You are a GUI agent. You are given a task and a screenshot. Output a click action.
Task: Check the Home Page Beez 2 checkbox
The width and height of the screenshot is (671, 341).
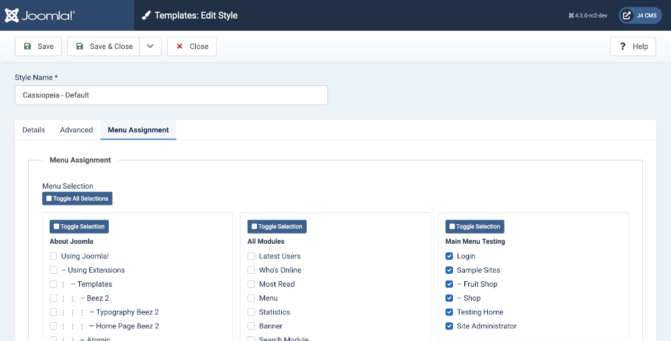coord(54,326)
